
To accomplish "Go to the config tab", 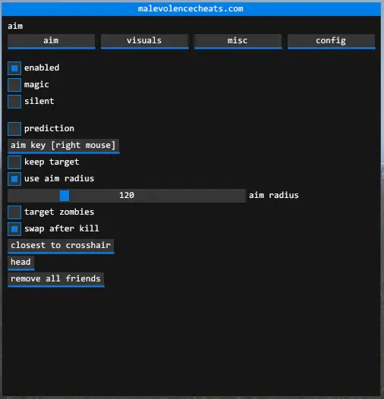I will pos(331,41).
